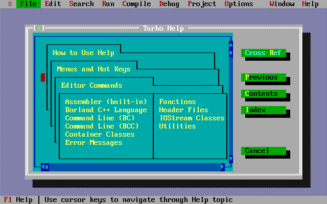The height and width of the screenshot is (204, 327).
Task: Select Command Line (BCC) topic
Action: tap(102, 126)
